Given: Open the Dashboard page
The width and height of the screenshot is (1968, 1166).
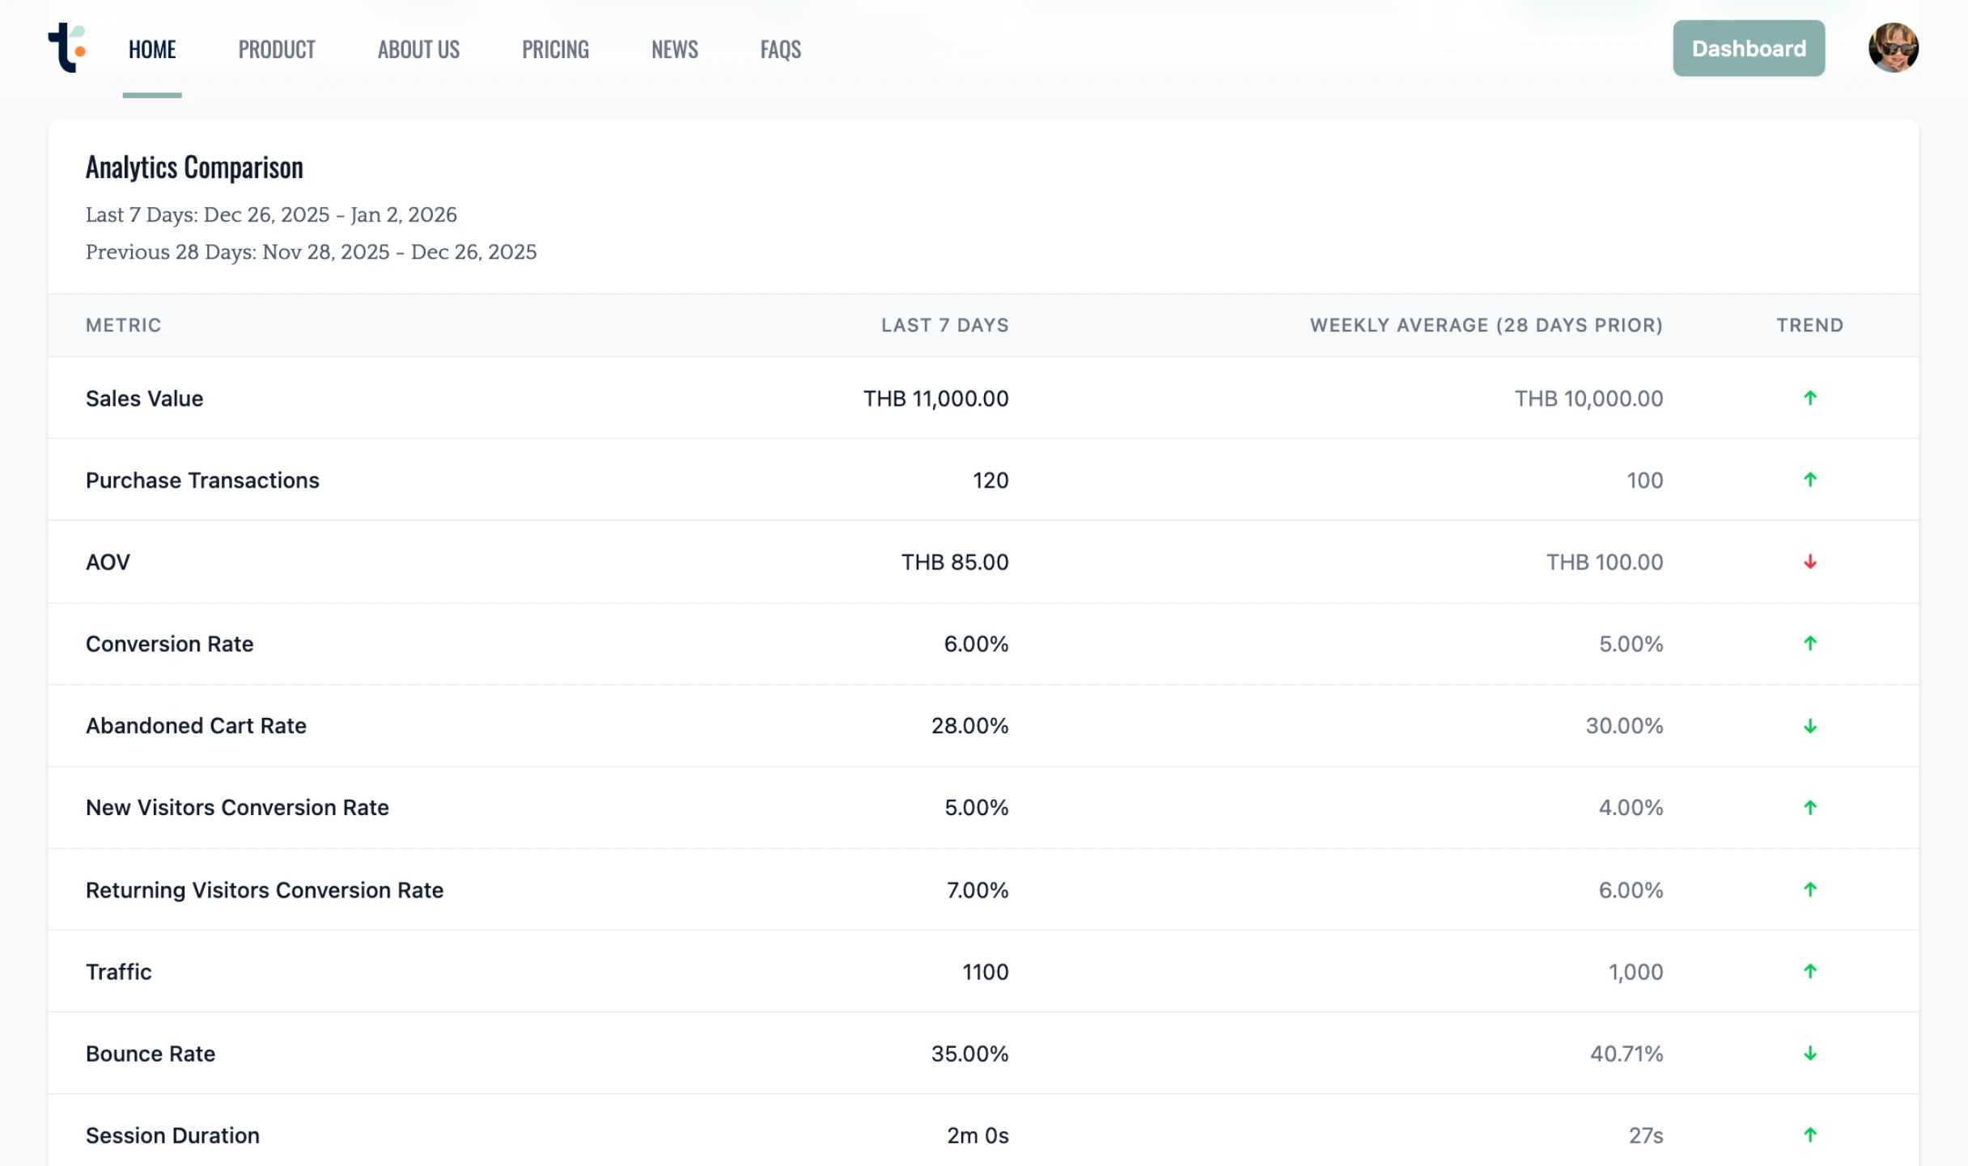Looking at the screenshot, I should tap(1749, 48).
